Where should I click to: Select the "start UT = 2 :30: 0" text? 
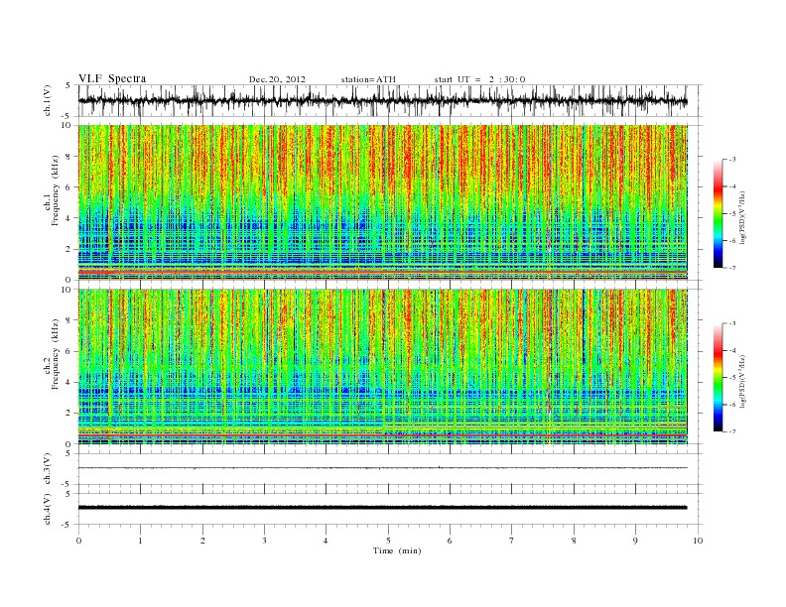point(479,79)
